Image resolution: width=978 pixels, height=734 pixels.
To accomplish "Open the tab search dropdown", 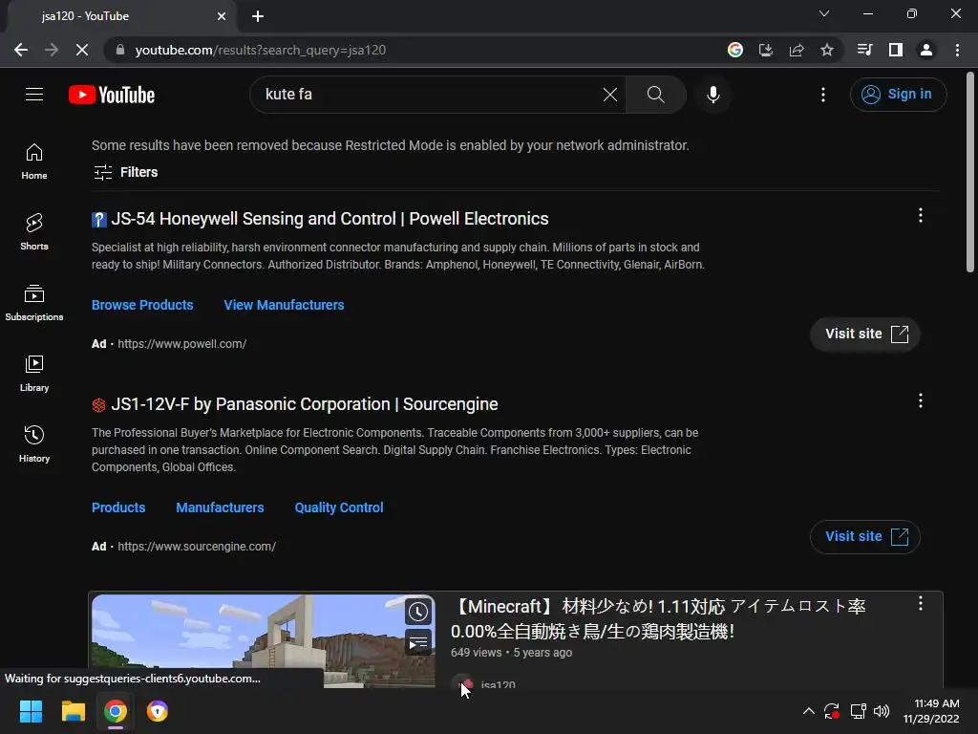I will (x=824, y=13).
